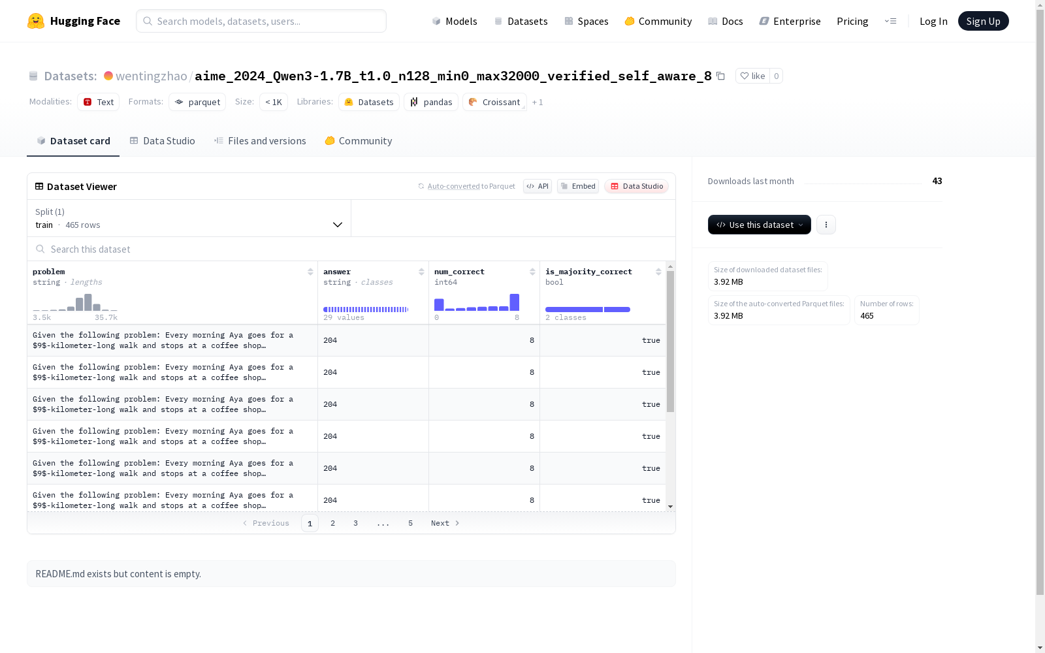Open the Datasets library tag
The image size is (1045, 653).
tap(369, 102)
